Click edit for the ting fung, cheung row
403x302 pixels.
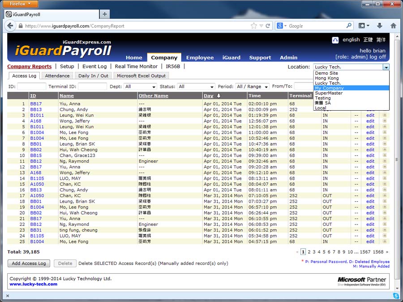370,230
